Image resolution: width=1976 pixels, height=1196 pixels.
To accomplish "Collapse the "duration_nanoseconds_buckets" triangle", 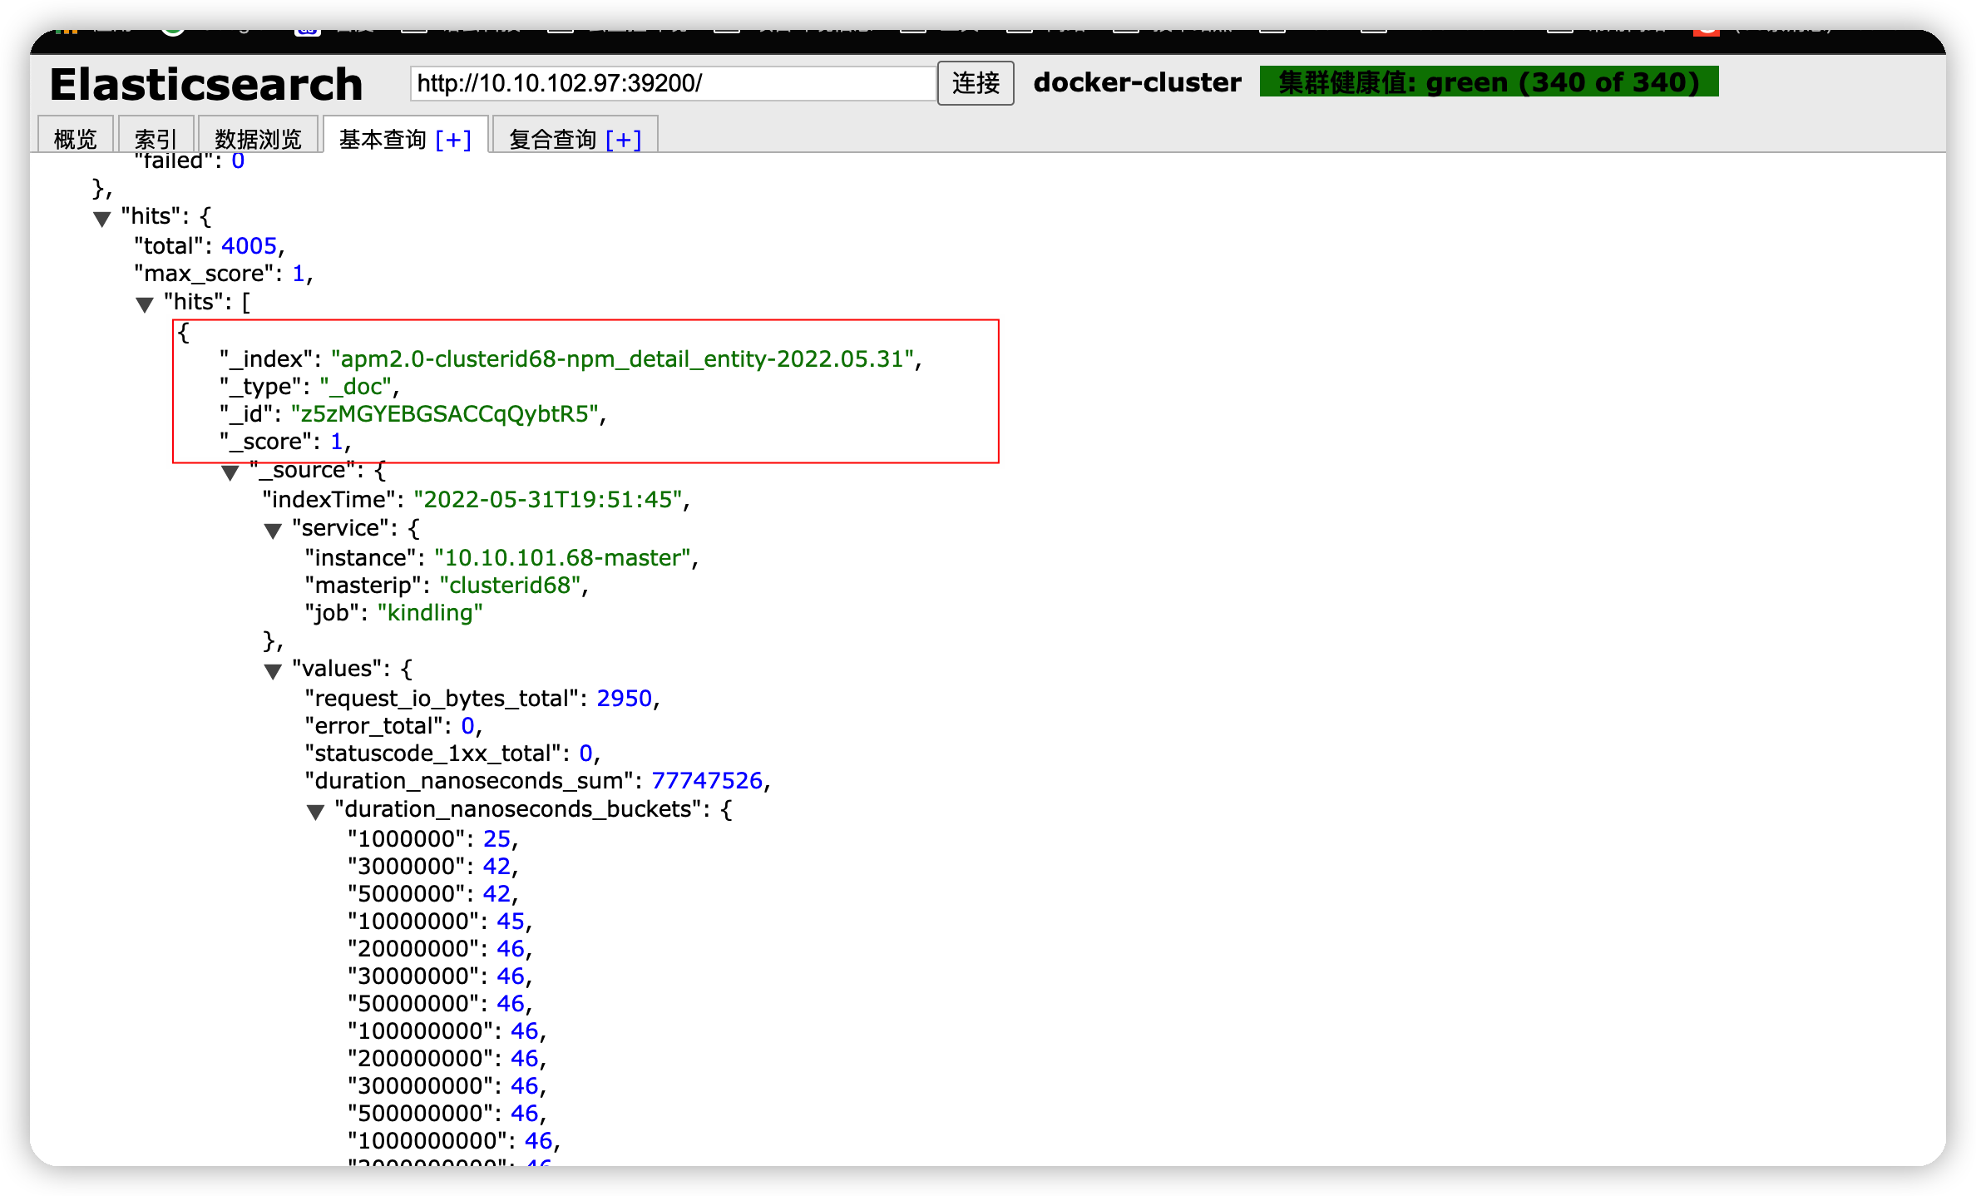I will [315, 812].
